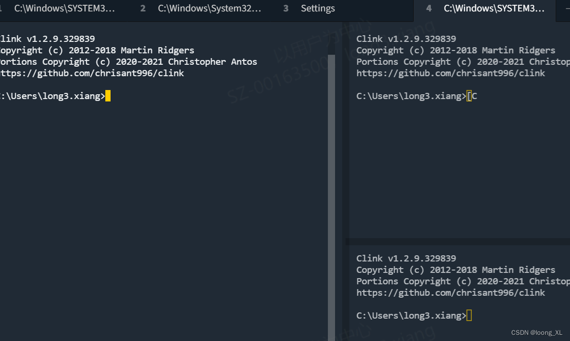570x341 pixels.
Task: Click the 'C:\Users\long3.xiang>' prompt in lower right pane
Action: 411,315
